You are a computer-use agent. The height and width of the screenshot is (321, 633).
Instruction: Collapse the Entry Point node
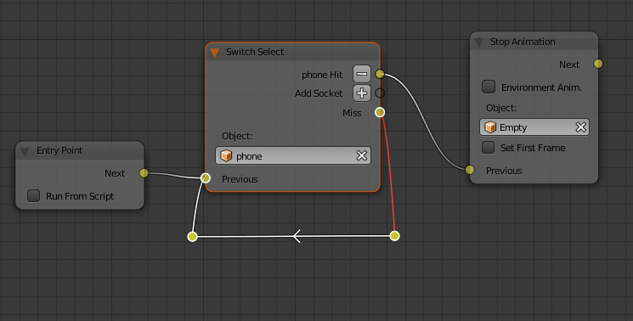click(x=25, y=152)
